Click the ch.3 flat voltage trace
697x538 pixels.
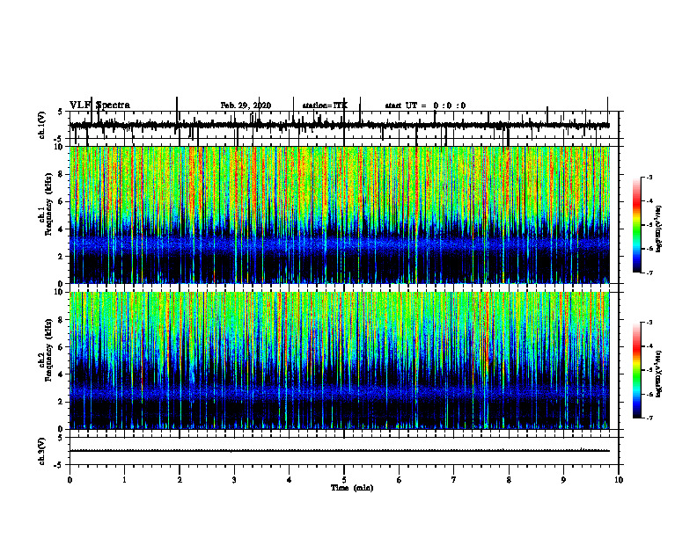click(x=340, y=451)
